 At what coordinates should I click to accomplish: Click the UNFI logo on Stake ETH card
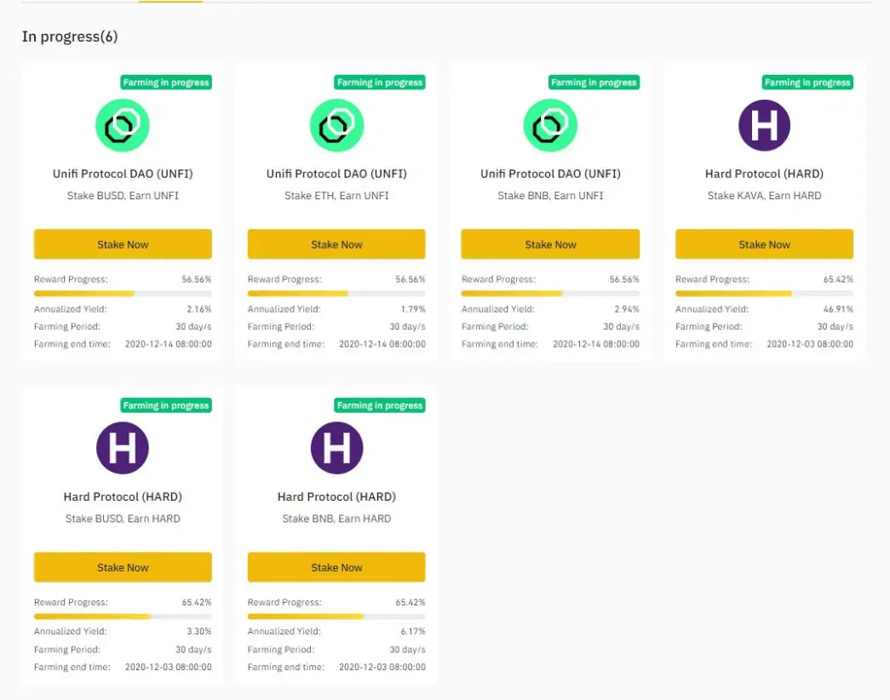point(336,125)
